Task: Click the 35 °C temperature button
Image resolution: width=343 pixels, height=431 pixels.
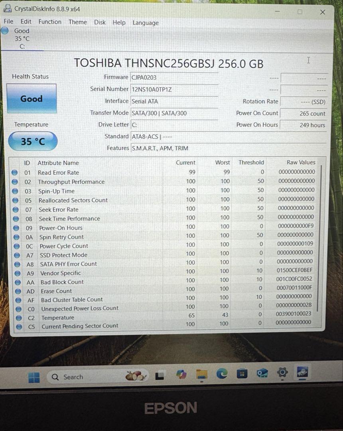Action: (x=33, y=141)
